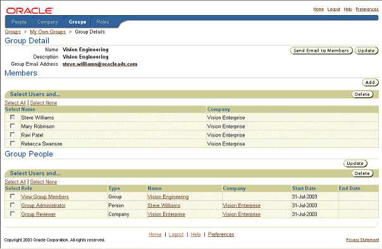
Task: Open the Privacy Statement link
Action: (x=362, y=240)
